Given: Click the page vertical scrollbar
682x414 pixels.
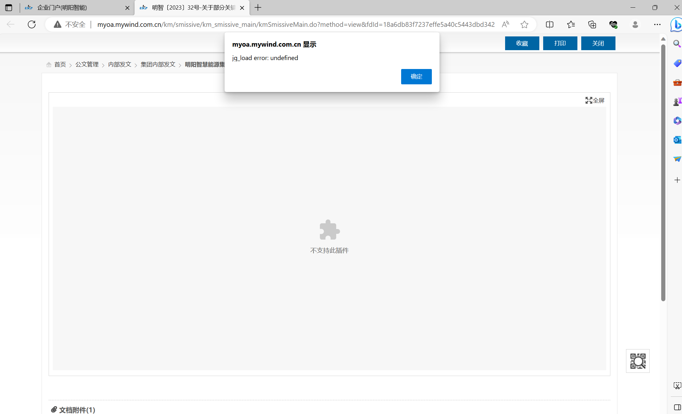Looking at the screenshot, I should 663,172.
